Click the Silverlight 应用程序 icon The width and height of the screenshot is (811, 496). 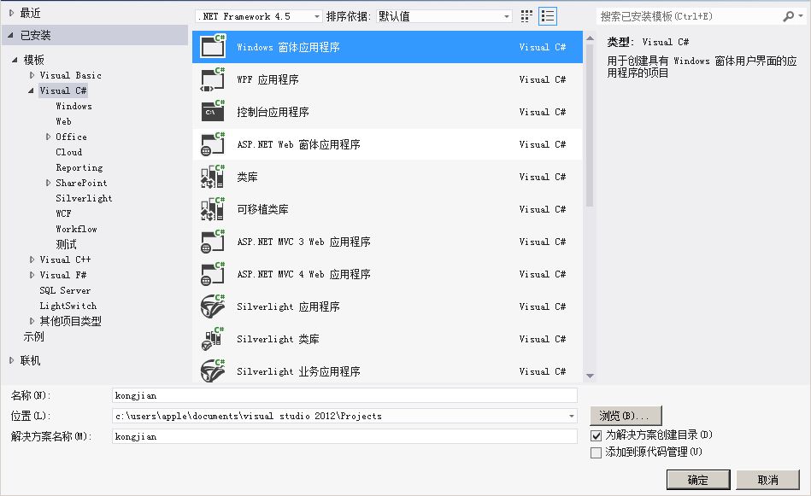click(213, 306)
